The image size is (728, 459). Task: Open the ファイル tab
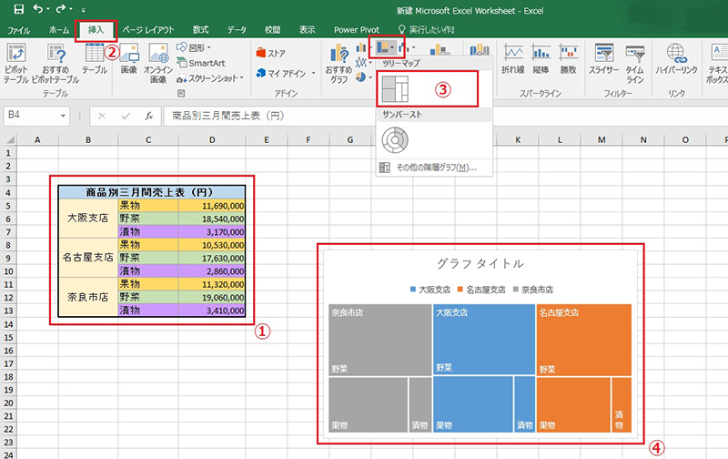pos(19,30)
